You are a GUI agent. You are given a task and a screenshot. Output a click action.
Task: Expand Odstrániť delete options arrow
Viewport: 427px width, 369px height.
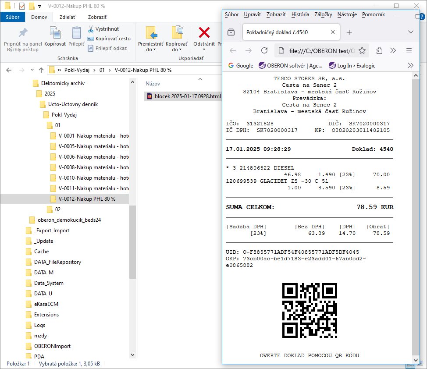tap(204, 50)
